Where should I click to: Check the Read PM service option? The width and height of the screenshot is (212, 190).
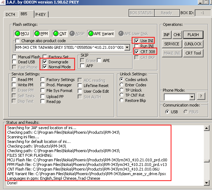coord(14,80)
